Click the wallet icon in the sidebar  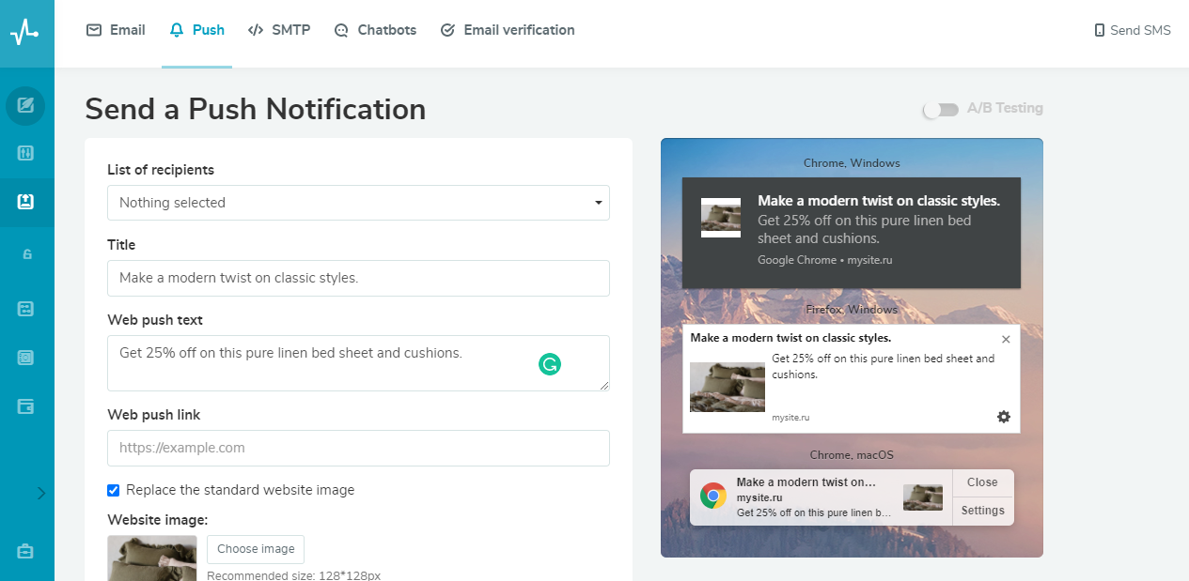click(25, 406)
